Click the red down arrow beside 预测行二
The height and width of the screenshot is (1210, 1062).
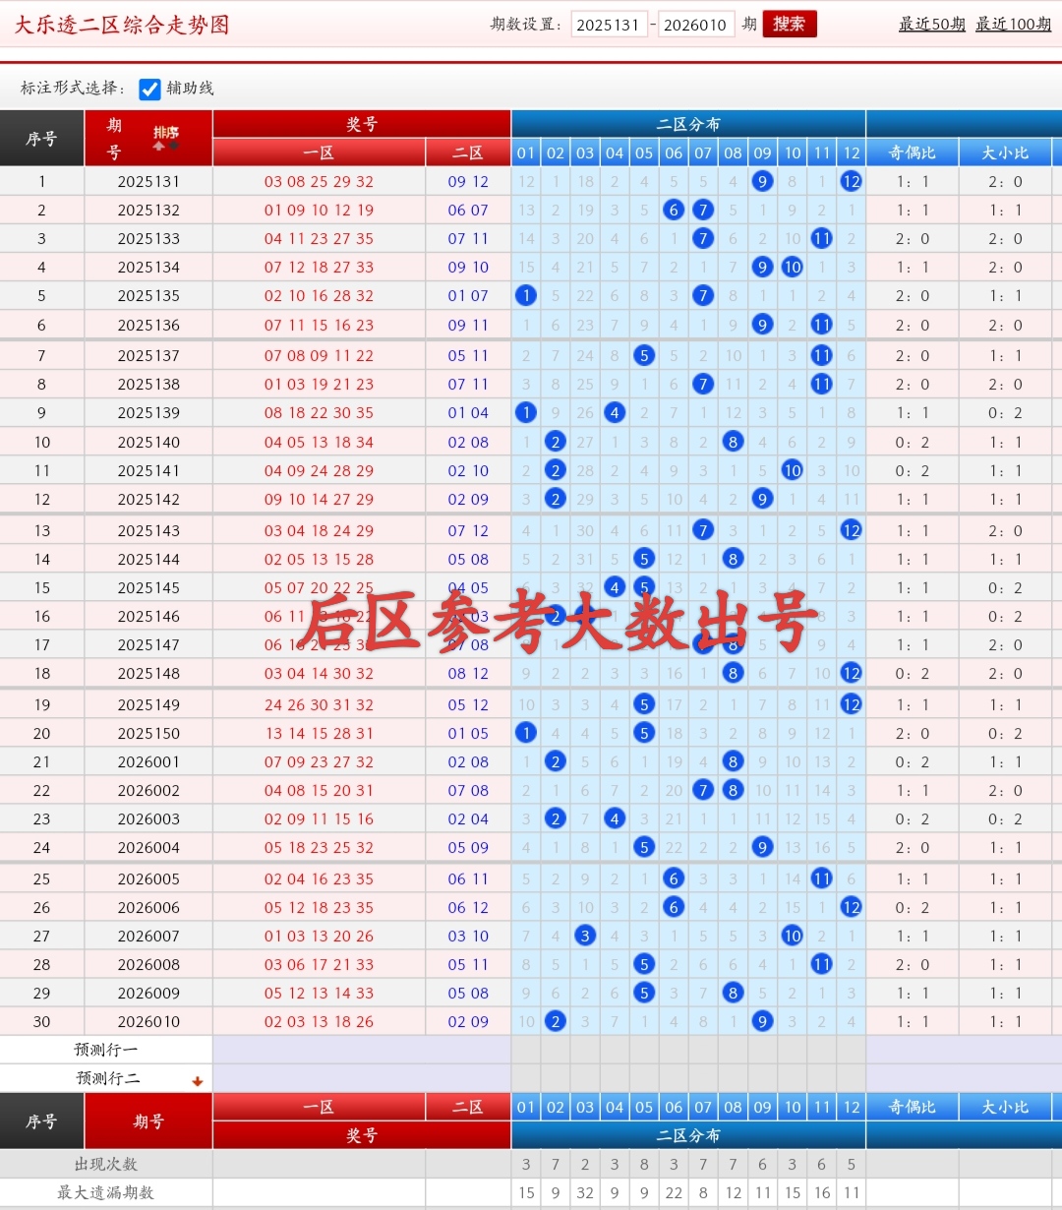pos(197,1078)
